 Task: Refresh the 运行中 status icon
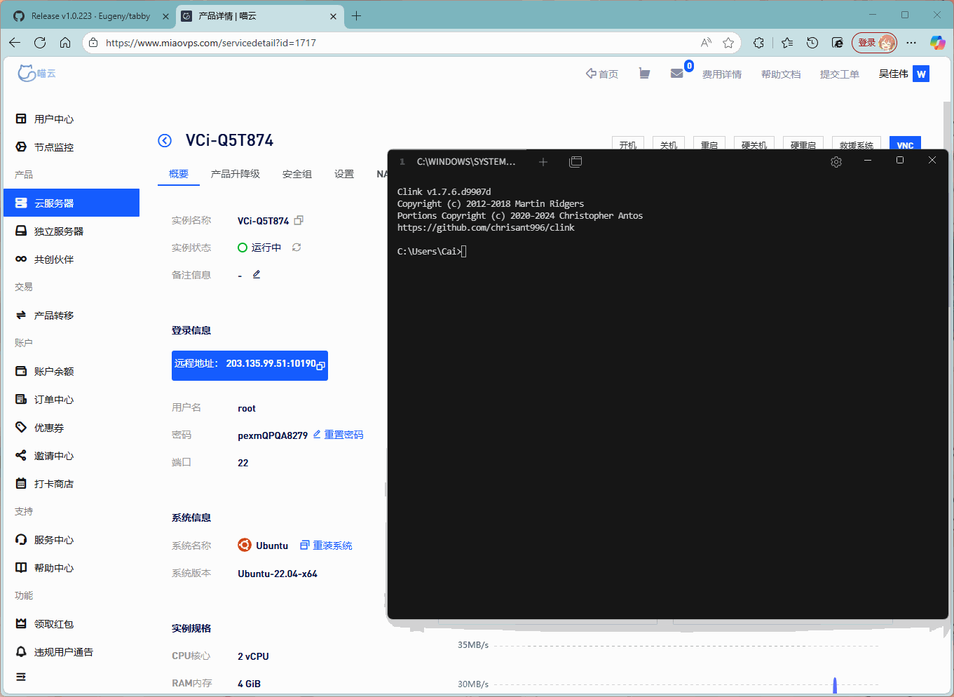[x=297, y=248]
